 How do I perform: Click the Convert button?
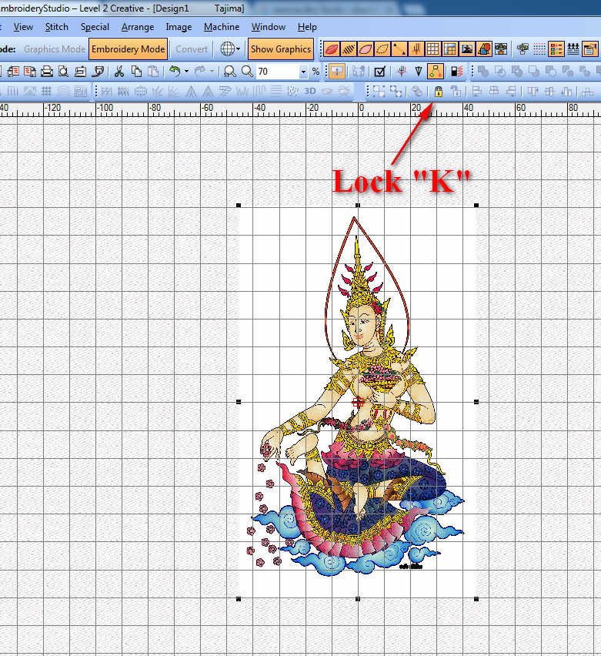[192, 49]
